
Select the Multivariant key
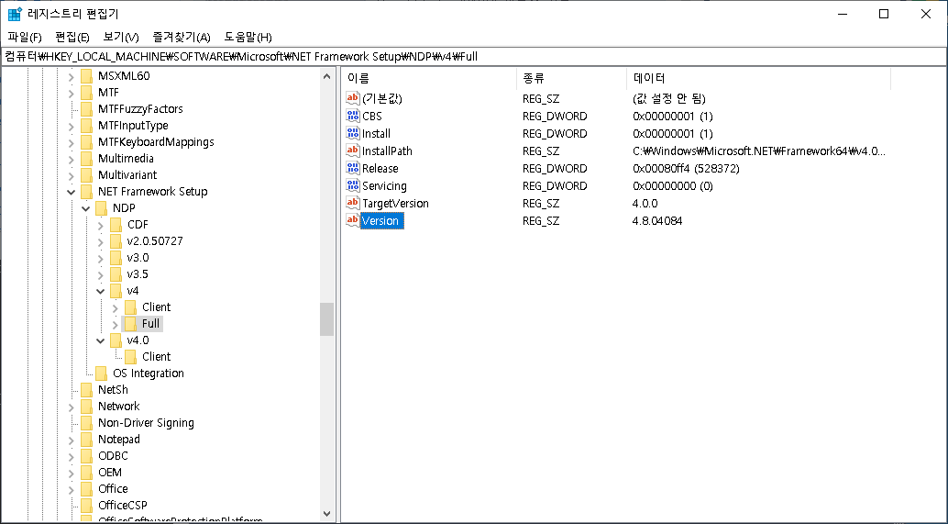tap(127, 175)
